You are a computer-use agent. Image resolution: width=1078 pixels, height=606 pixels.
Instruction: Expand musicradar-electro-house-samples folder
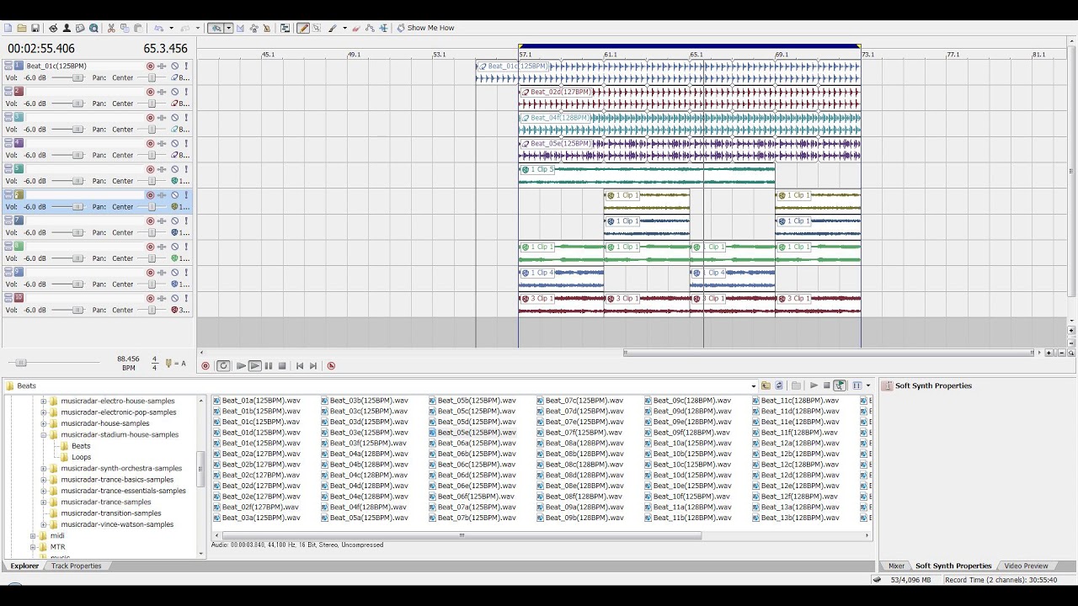44,401
